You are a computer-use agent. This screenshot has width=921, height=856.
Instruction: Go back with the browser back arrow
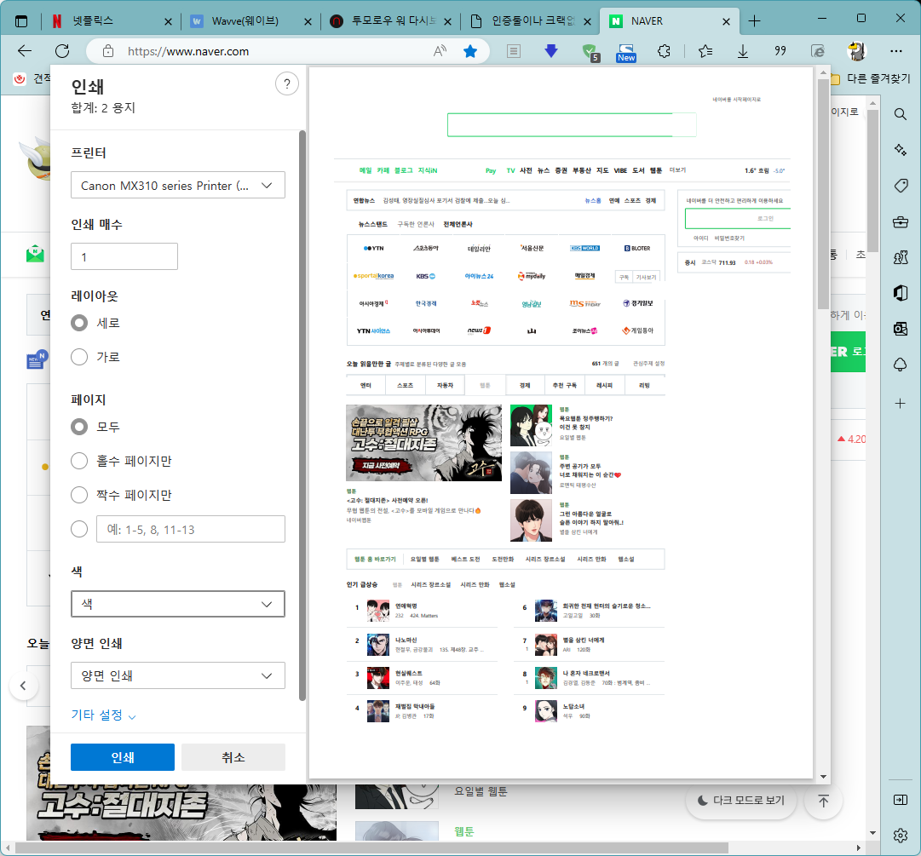[25, 51]
